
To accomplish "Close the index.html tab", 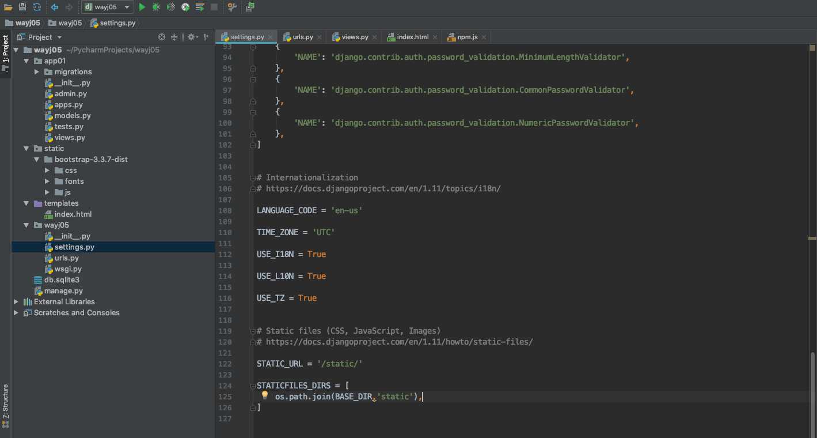I will click(435, 37).
